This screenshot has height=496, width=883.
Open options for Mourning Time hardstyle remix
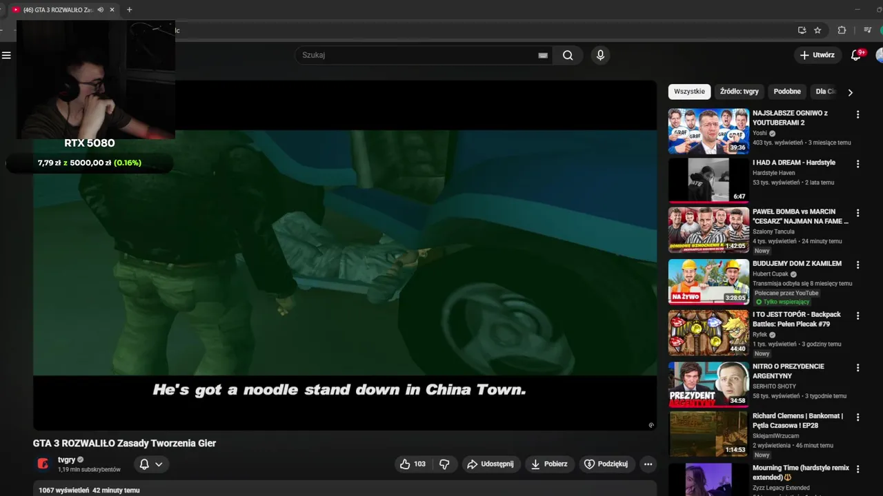click(857, 468)
